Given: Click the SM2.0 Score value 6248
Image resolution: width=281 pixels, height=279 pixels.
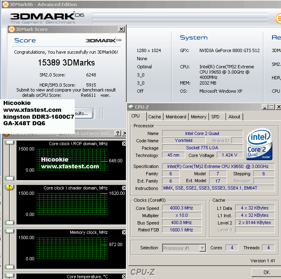Looking at the screenshot, I should point(91,75).
